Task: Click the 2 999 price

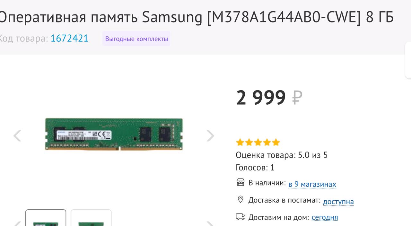Action: pos(261,98)
